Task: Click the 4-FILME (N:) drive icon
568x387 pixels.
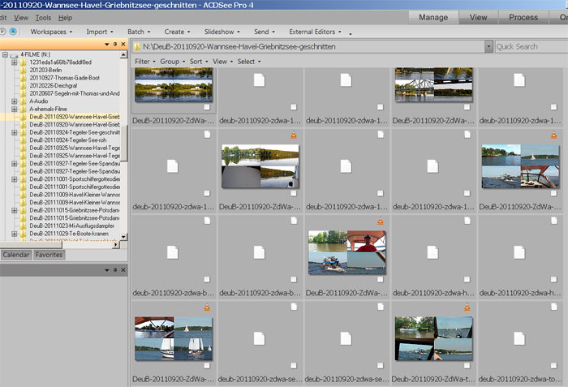Action: 15,54
